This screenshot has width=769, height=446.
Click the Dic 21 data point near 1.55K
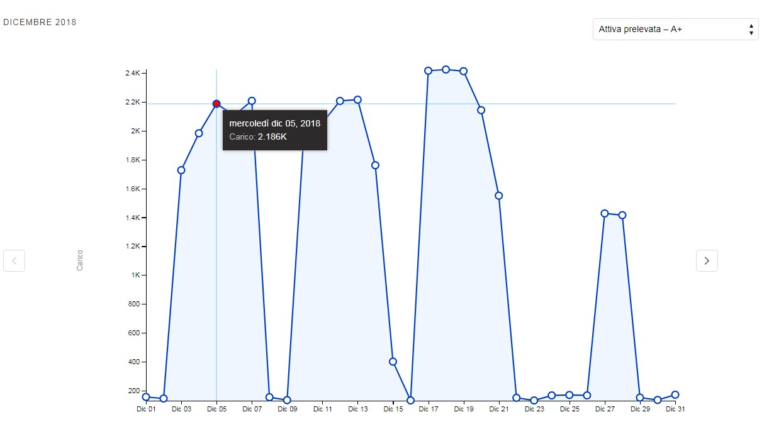498,196
